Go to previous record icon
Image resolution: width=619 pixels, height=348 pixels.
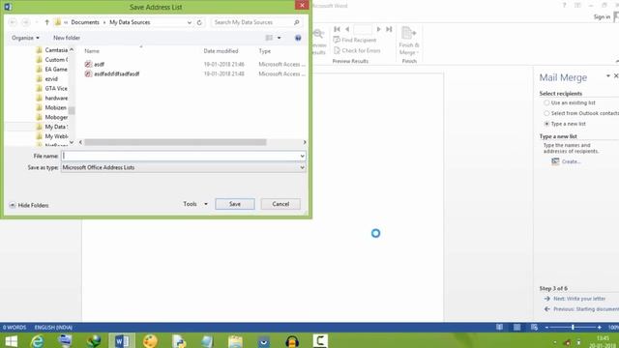click(347, 29)
